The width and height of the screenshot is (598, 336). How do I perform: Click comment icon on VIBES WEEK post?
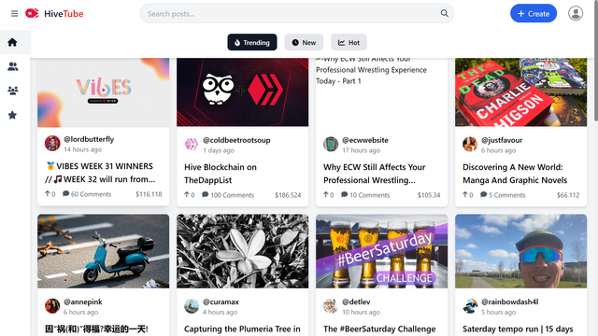pos(65,193)
